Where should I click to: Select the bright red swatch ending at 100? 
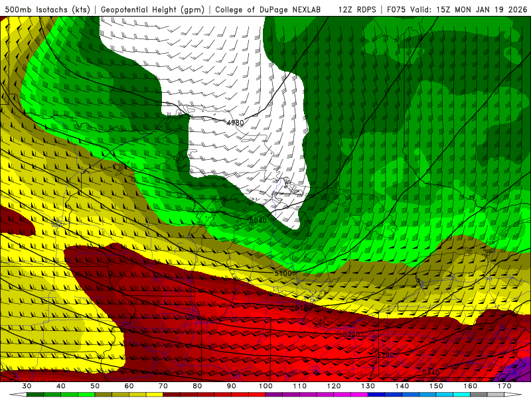[x=257, y=394]
